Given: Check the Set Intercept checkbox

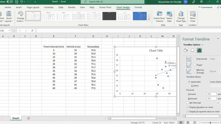Looking at the screenshot, I should coord(187,103).
